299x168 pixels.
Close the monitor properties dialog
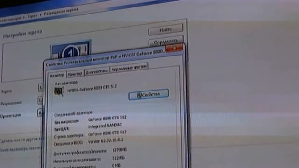(174, 48)
